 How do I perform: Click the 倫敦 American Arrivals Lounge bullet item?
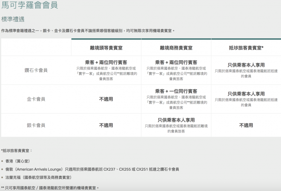92,169
